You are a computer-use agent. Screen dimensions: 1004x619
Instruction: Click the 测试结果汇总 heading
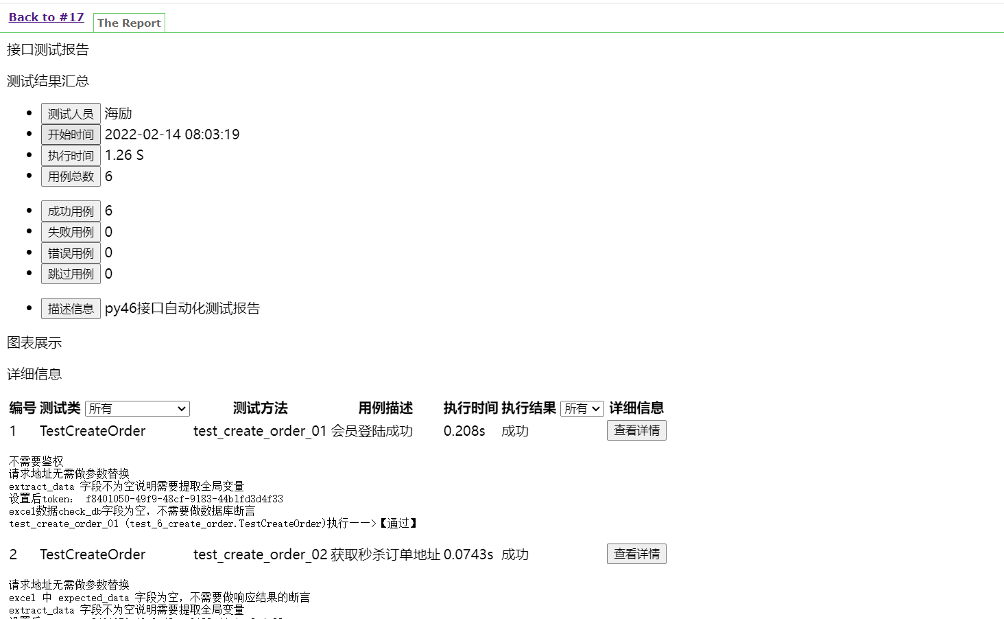[x=48, y=81]
